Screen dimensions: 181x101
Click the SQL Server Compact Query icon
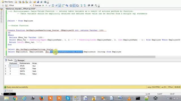[30, 2]
